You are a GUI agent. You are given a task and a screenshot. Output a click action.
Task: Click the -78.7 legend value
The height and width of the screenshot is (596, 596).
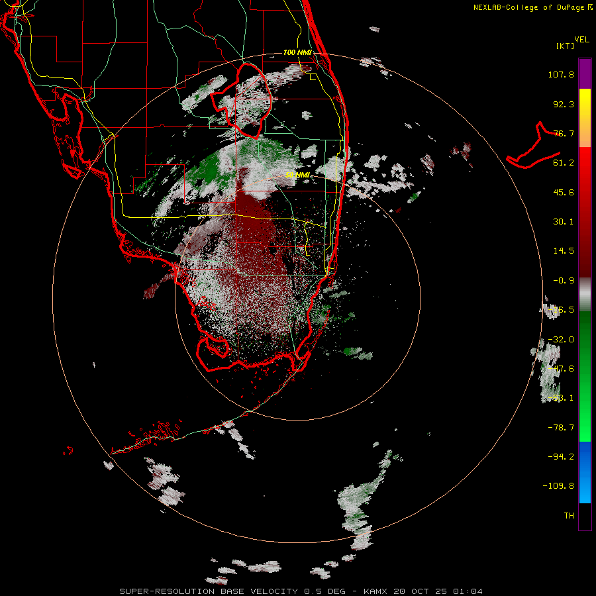tap(561, 428)
